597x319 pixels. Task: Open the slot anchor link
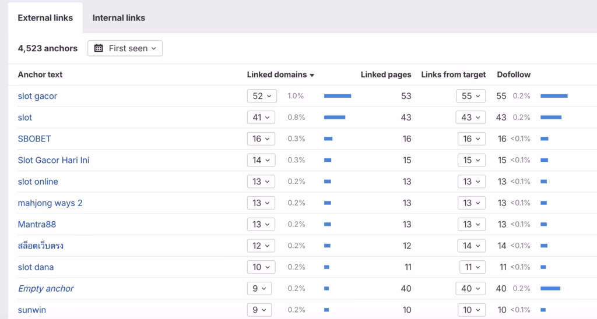coord(24,118)
